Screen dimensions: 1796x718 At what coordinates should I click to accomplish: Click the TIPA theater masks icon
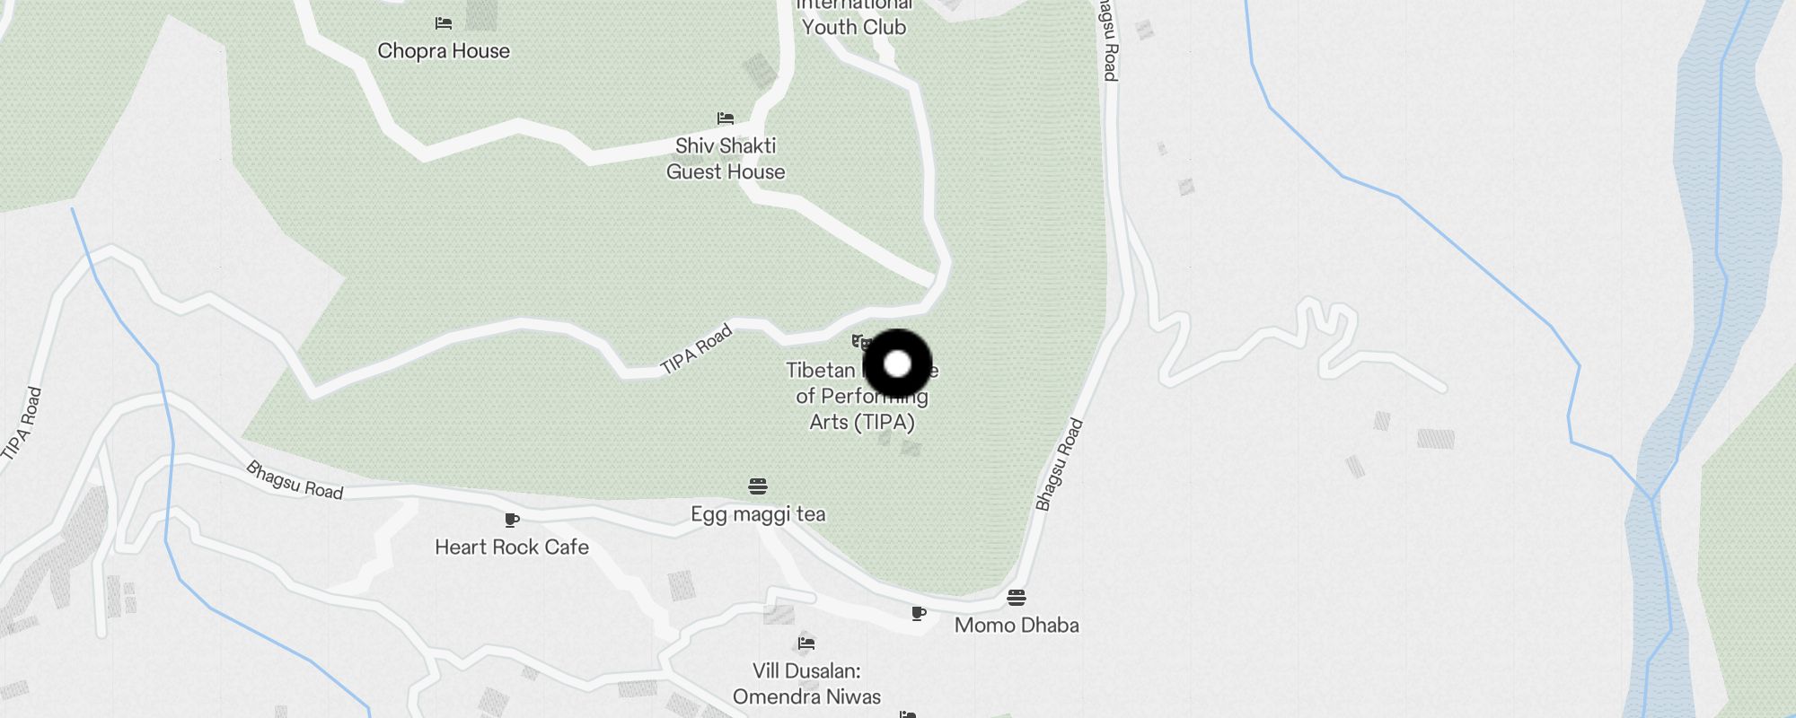click(860, 342)
